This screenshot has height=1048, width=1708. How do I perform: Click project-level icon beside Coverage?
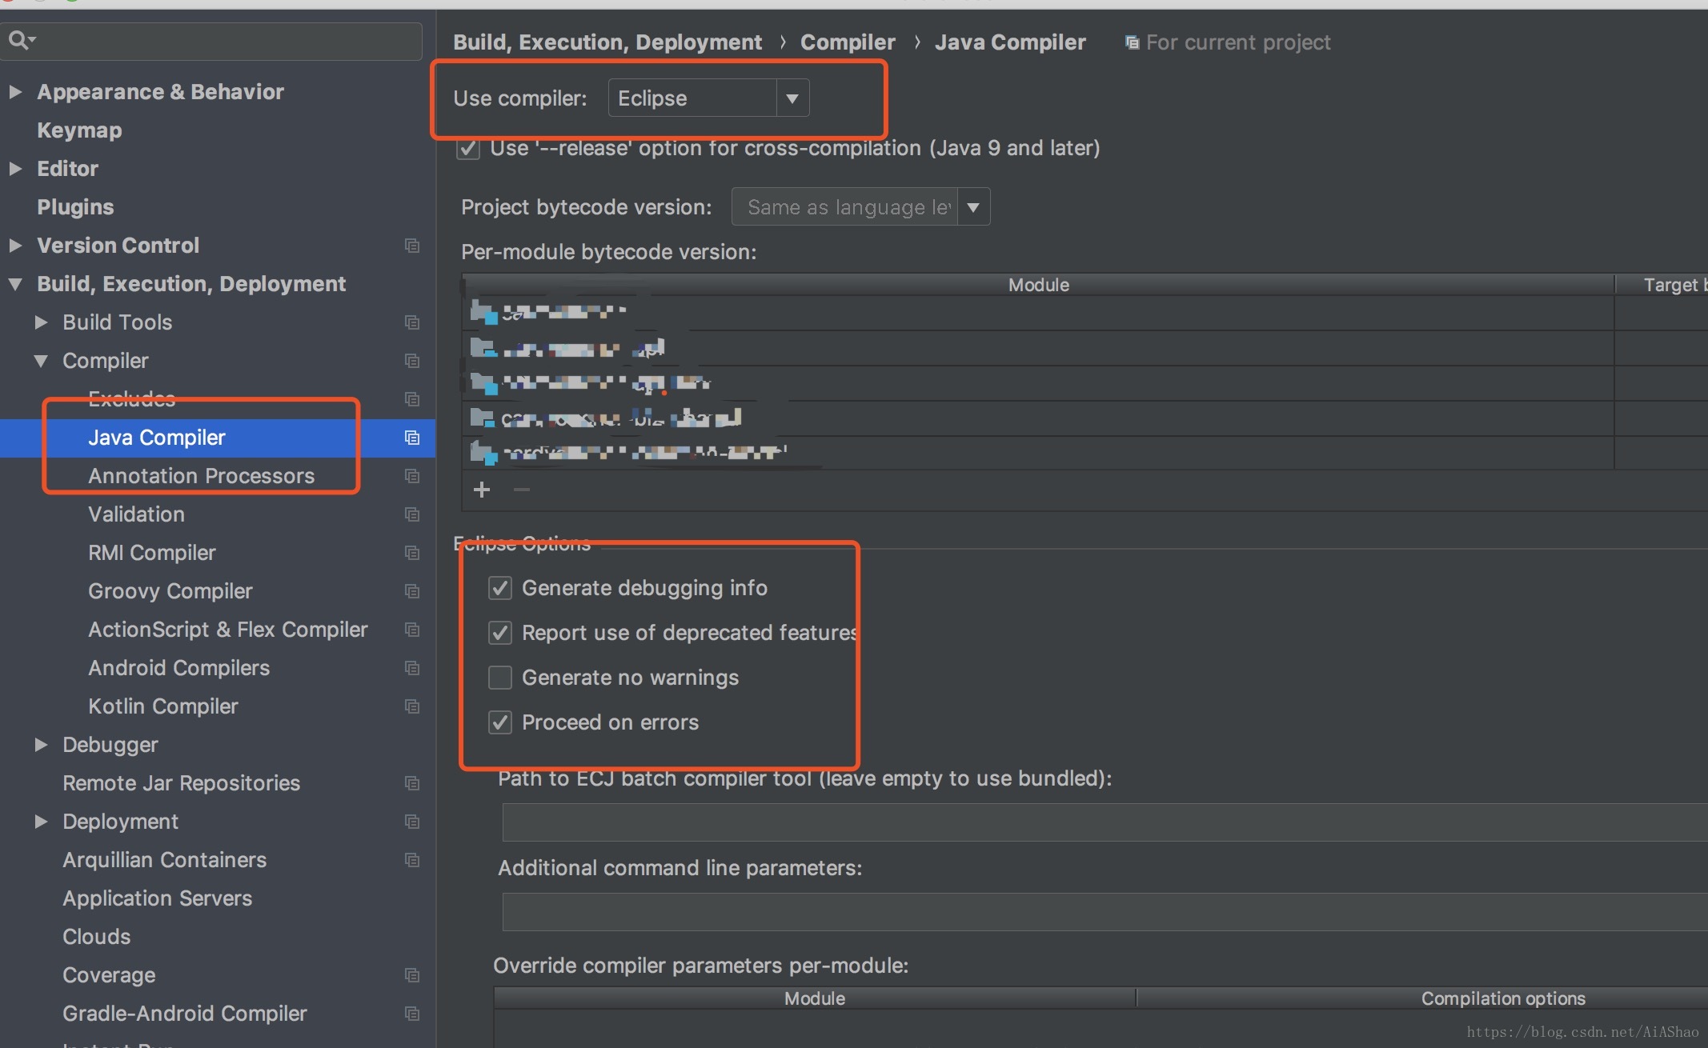tap(412, 975)
